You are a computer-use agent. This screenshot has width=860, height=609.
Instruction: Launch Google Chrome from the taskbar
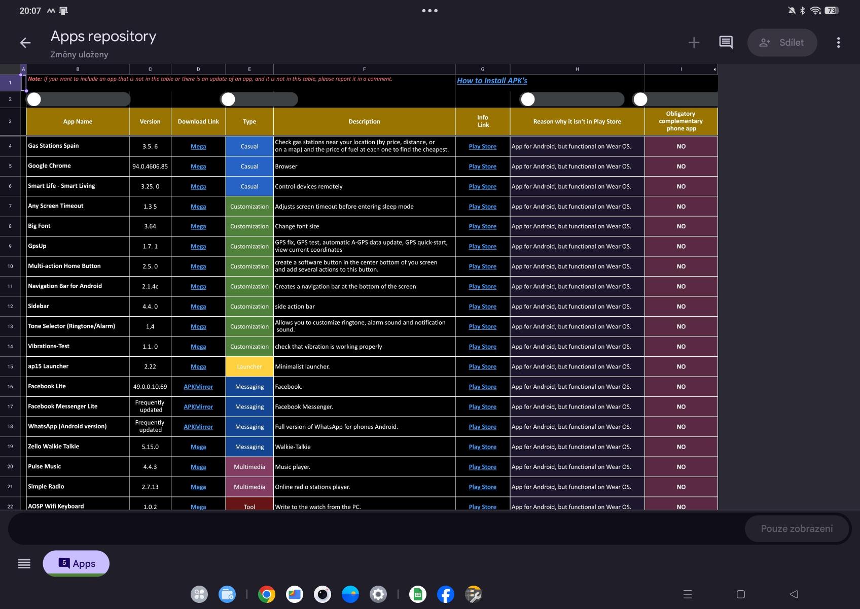pyautogui.click(x=266, y=594)
